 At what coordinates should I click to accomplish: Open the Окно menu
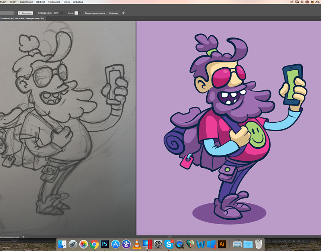pyautogui.click(x=67, y=2)
